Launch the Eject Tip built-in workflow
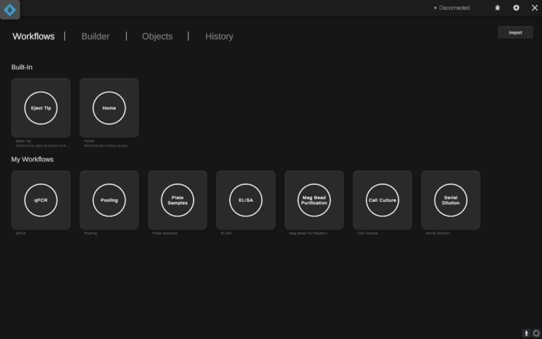The height and width of the screenshot is (339, 542). click(x=41, y=108)
